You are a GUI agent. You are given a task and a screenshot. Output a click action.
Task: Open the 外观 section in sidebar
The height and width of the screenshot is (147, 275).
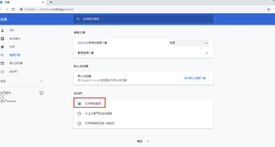point(12,47)
